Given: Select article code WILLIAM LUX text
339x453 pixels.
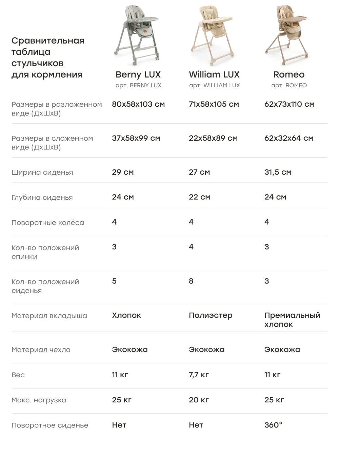Looking at the screenshot, I should pos(214,85).
